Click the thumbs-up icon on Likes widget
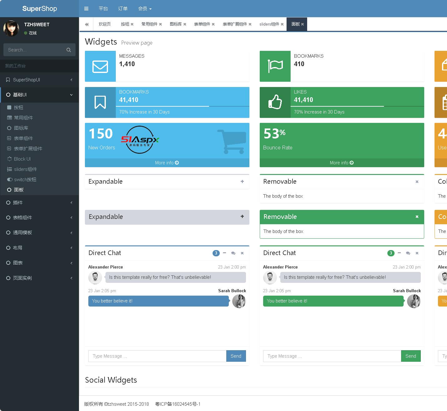This screenshot has width=447, height=411. (x=275, y=102)
